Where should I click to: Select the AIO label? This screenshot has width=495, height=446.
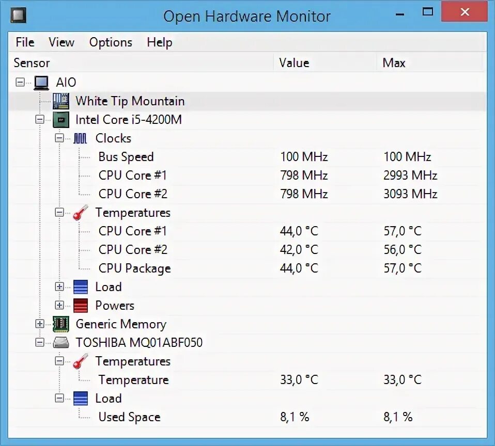pos(66,83)
